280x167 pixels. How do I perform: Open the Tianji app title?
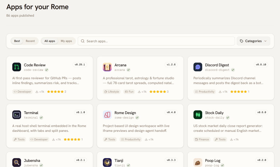click(x=119, y=161)
